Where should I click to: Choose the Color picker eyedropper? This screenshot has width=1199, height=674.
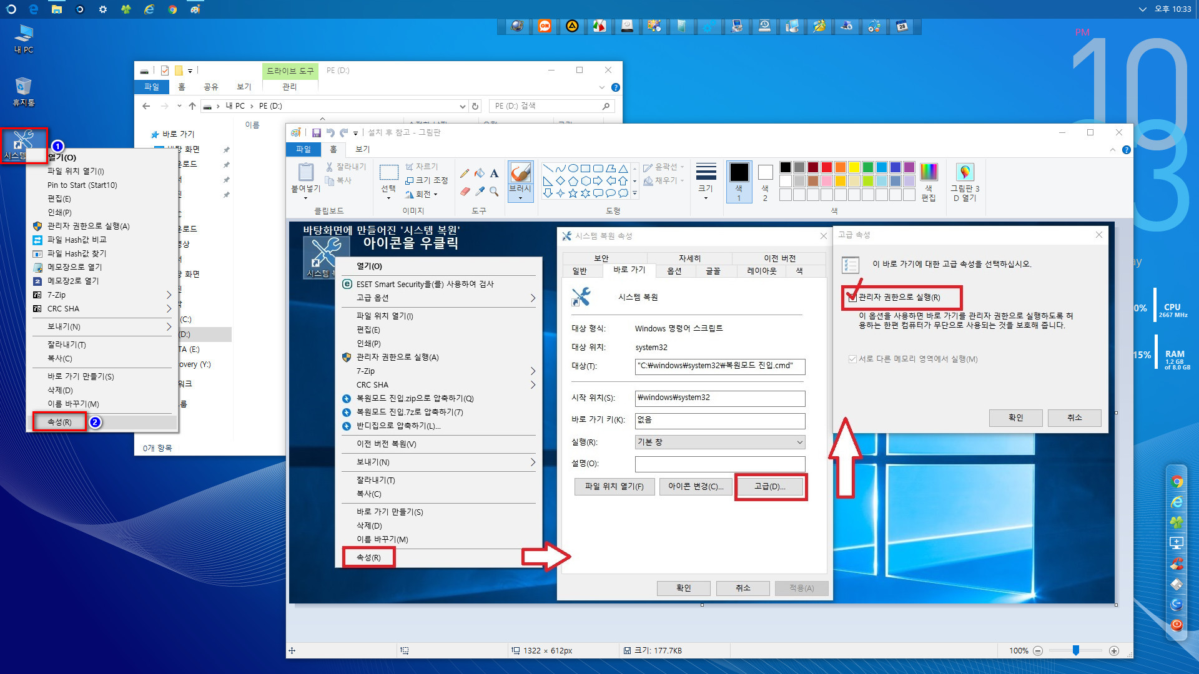tap(480, 192)
